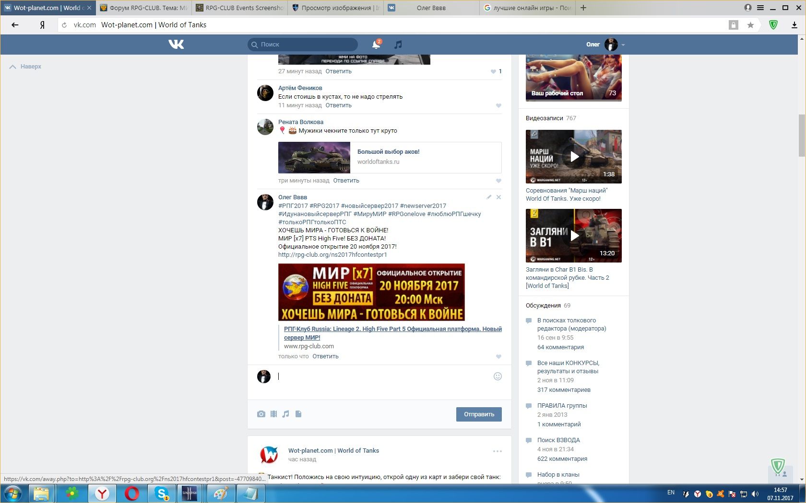The width and height of the screenshot is (806, 503).
Task: Open Артём Феников profile name
Action: click(300, 88)
